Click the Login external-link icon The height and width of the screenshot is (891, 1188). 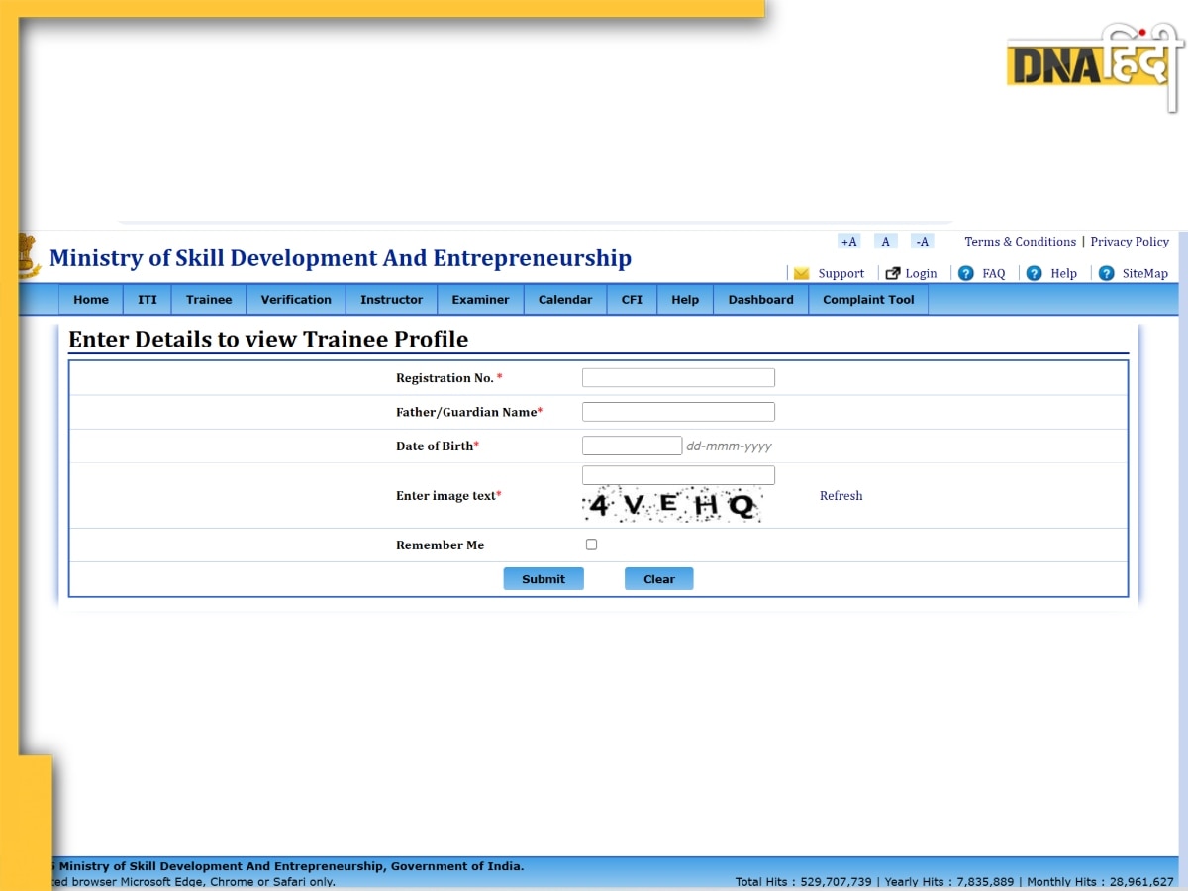[893, 273]
